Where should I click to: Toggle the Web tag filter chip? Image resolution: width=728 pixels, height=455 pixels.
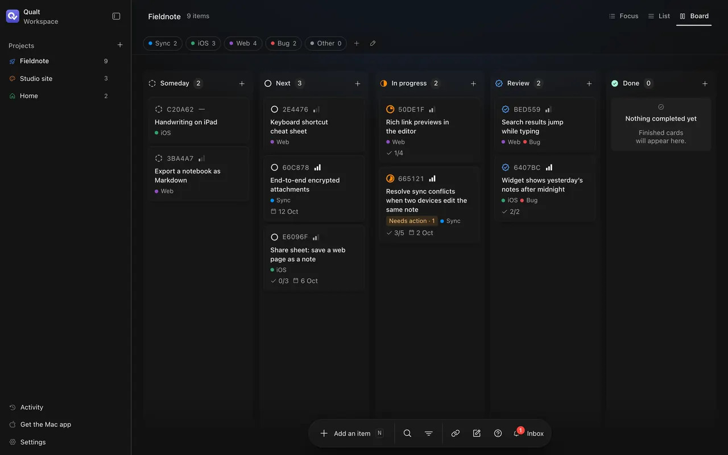click(243, 43)
